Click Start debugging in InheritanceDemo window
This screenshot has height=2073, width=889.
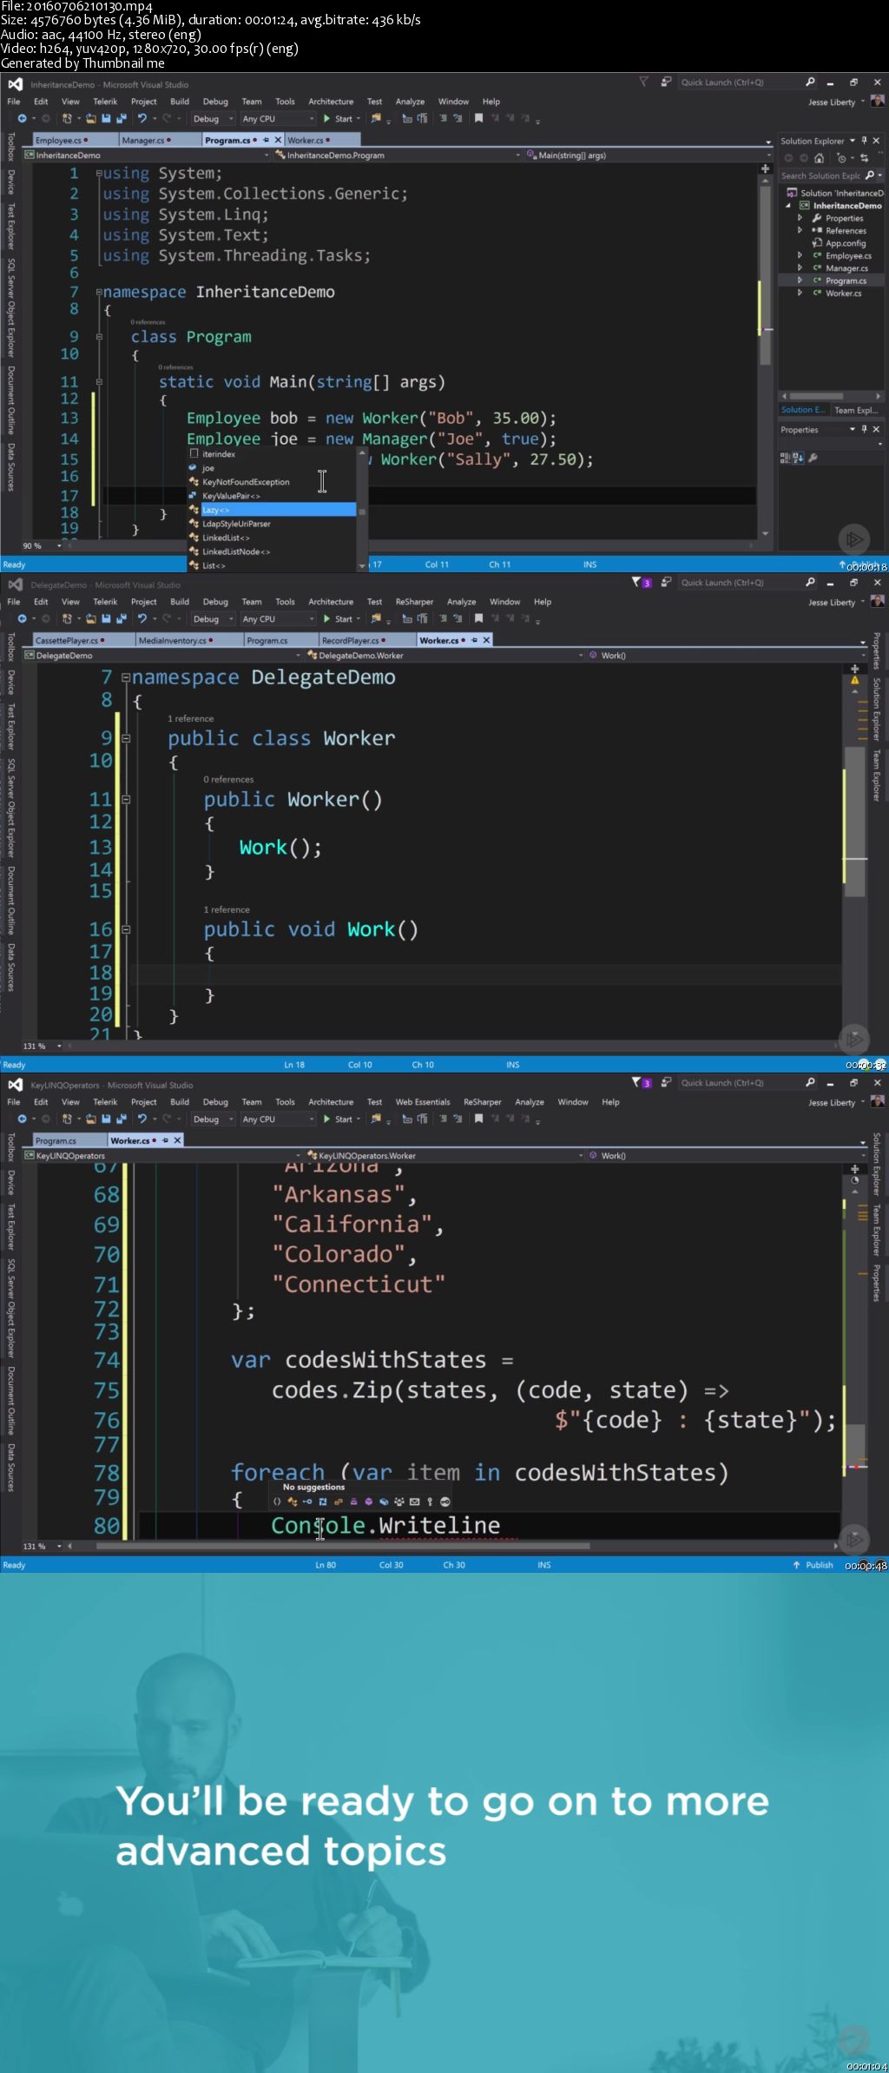338,119
